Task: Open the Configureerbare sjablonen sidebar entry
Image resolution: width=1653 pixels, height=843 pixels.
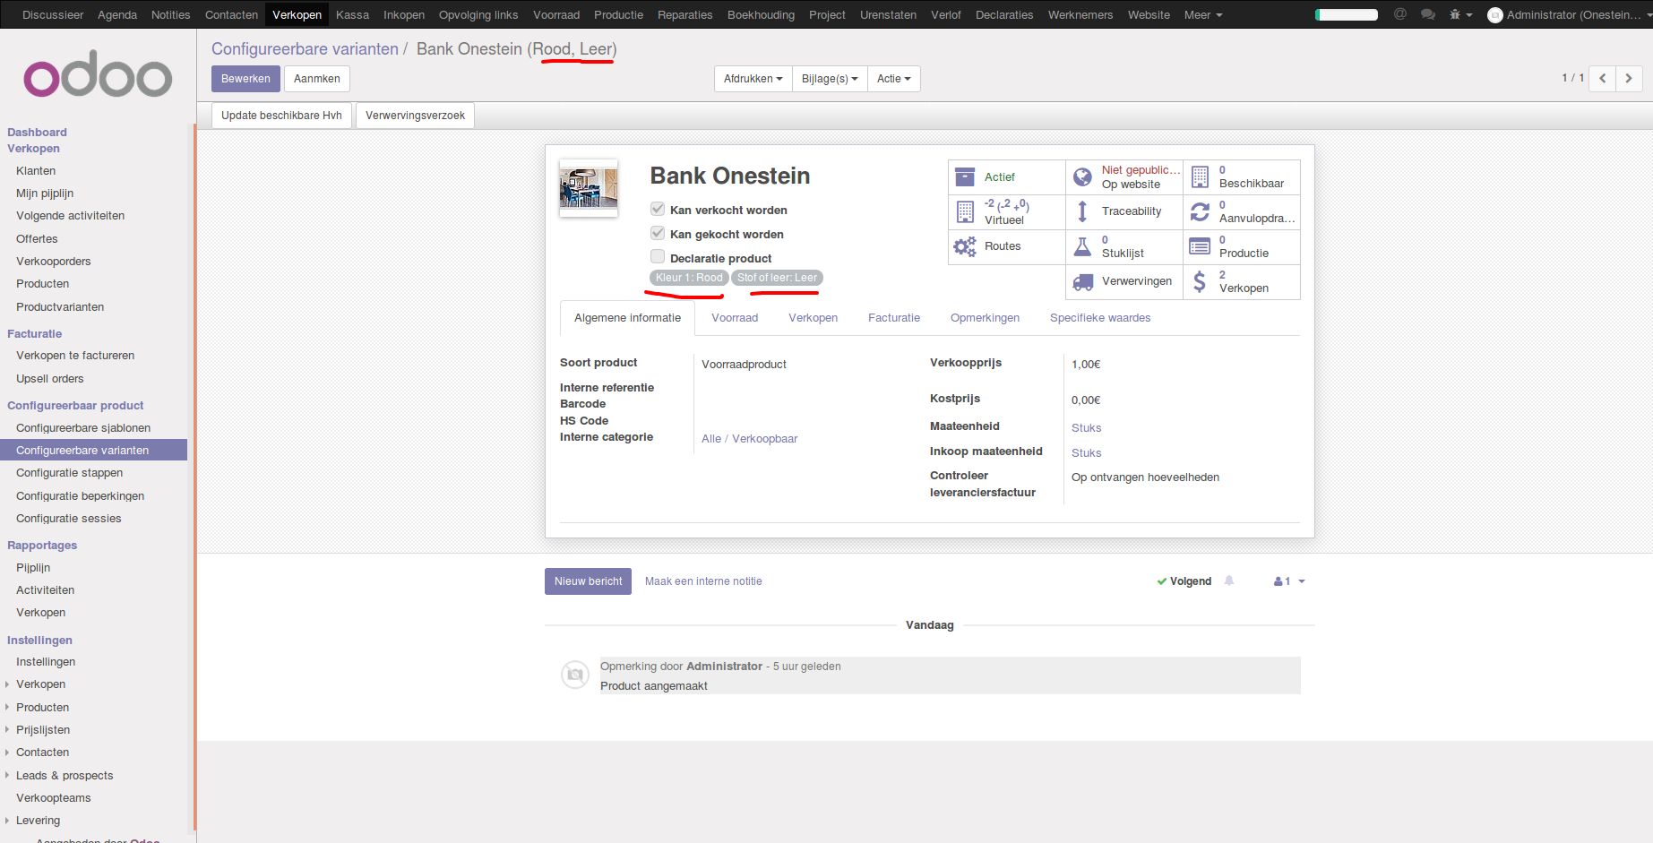Action: (x=83, y=427)
